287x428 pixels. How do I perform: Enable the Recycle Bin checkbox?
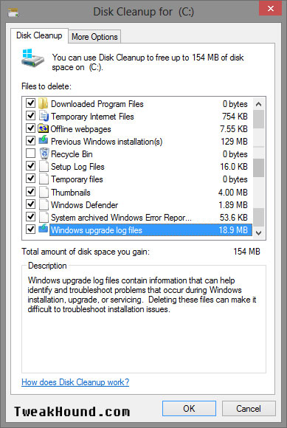pyautogui.click(x=30, y=153)
